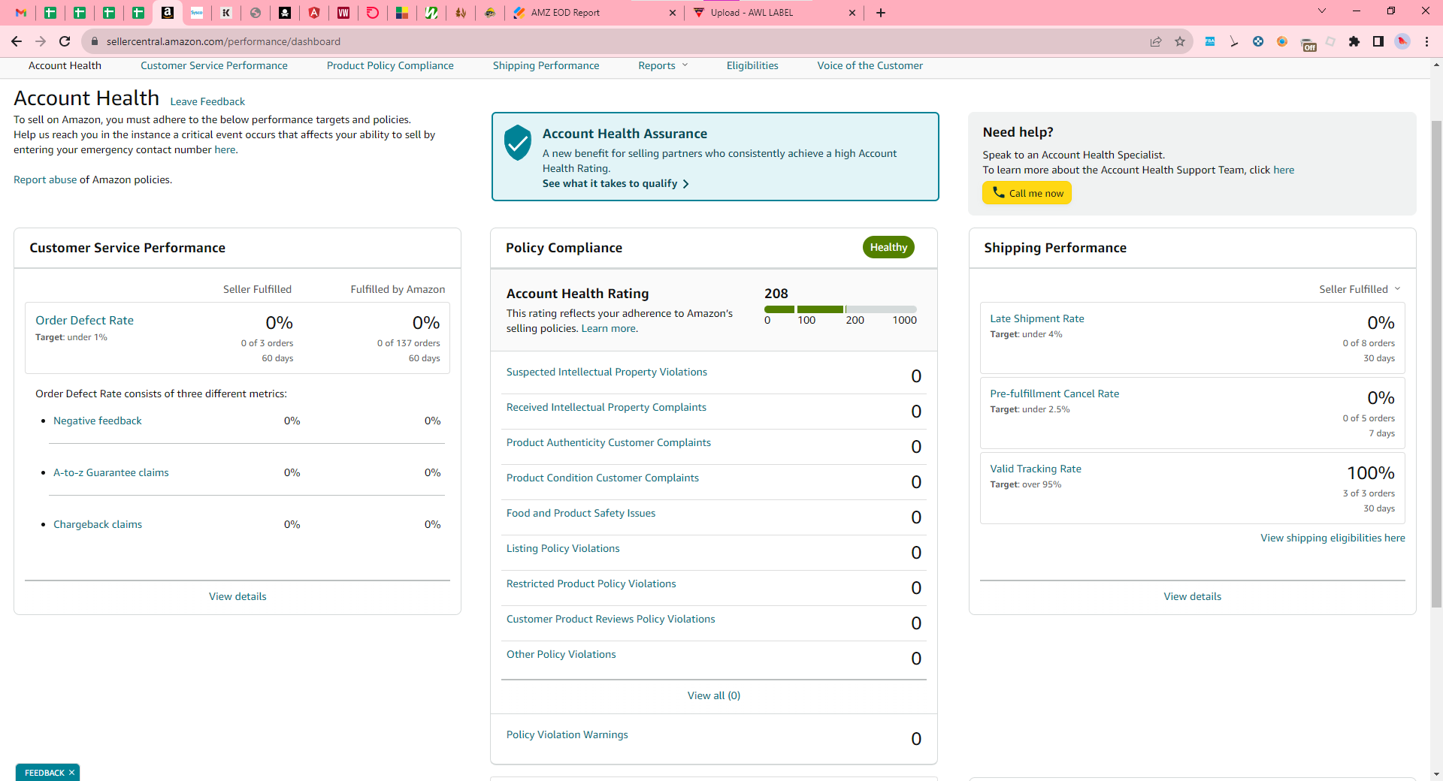This screenshot has width=1443, height=781.
Task: Dismiss the FEEDBACK tab with its X
Action: (71, 773)
